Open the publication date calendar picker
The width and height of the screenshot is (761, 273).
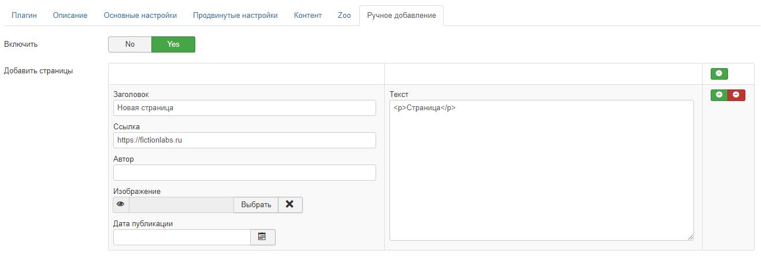point(262,237)
